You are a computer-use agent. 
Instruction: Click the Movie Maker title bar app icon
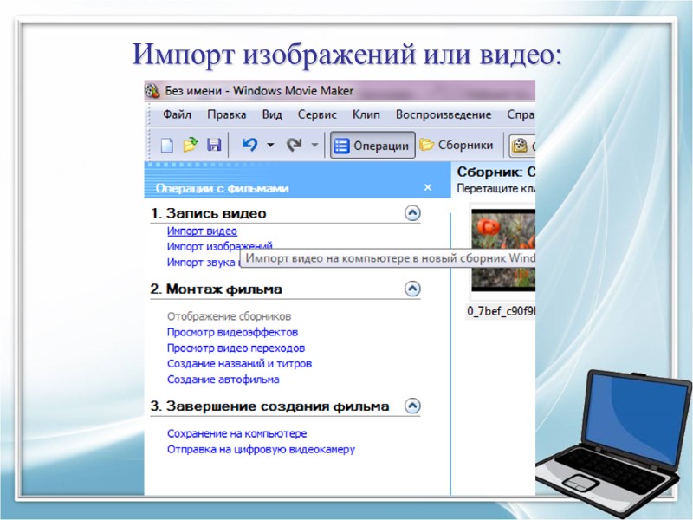click(x=152, y=91)
